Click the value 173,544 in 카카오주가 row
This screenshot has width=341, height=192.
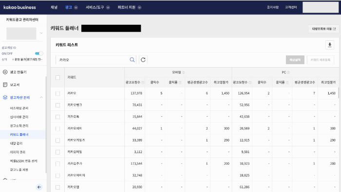[x=136, y=164]
